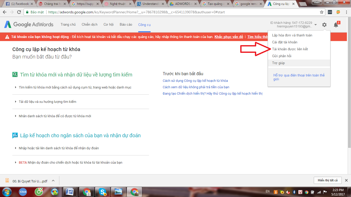351x197 pixels.
Task: Open downloaded PDF options chevron
Action: pos(53,181)
